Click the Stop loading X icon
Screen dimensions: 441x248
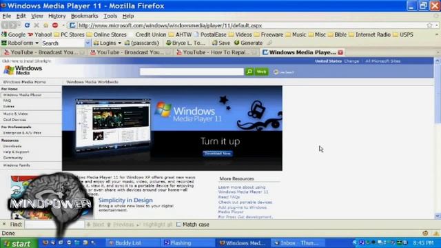[x=37, y=25]
